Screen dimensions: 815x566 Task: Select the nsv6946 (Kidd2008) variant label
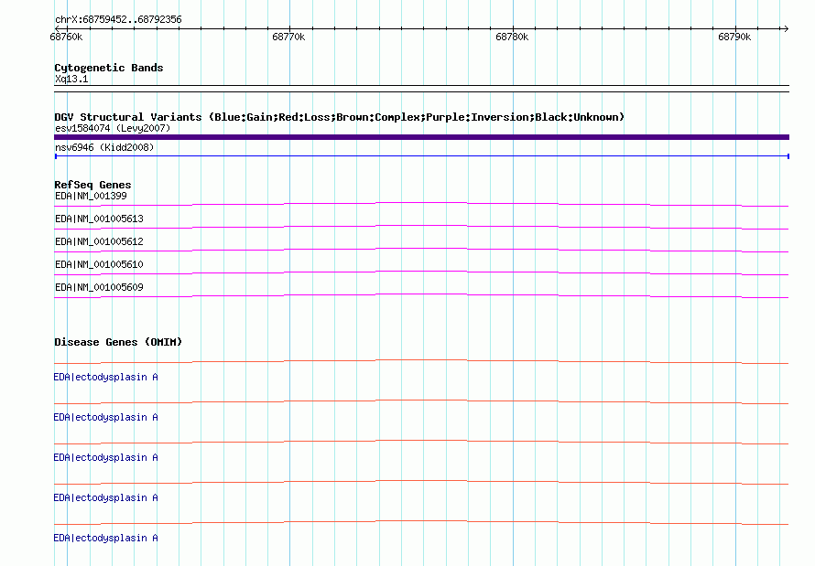pos(104,147)
